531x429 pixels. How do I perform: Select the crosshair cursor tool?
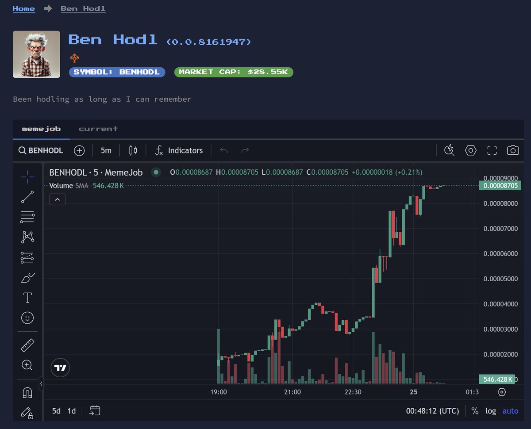(x=27, y=176)
